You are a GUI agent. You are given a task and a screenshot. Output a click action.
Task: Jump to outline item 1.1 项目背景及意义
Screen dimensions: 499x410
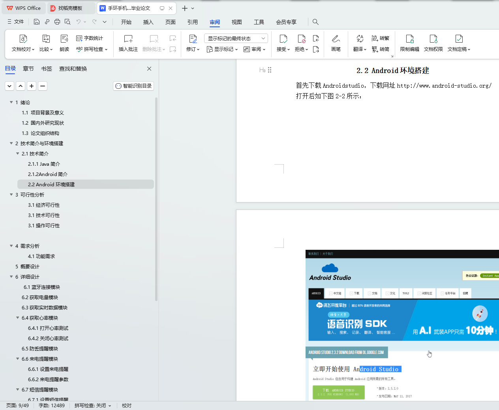(43, 112)
